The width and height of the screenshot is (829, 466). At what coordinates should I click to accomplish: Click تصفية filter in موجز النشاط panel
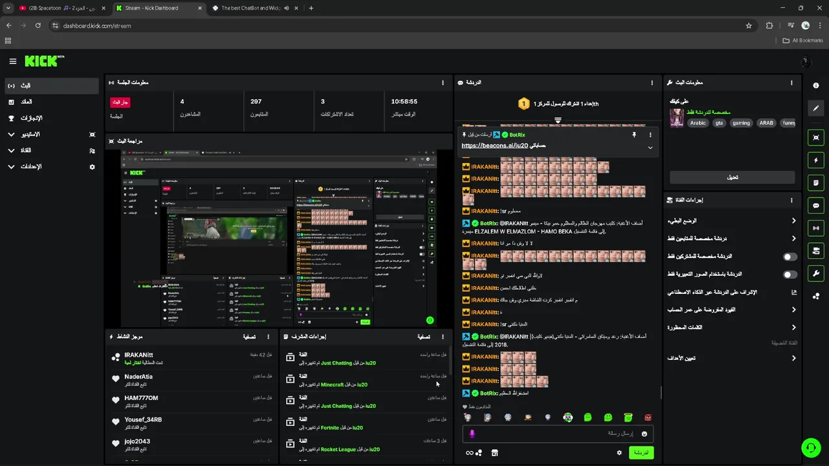coord(249,337)
